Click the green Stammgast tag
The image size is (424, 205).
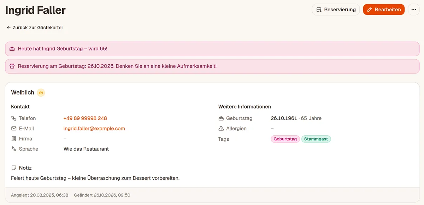tap(316, 139)
